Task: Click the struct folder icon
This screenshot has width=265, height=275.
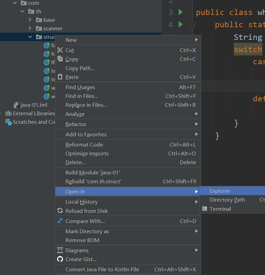Action: pos(39,37)
